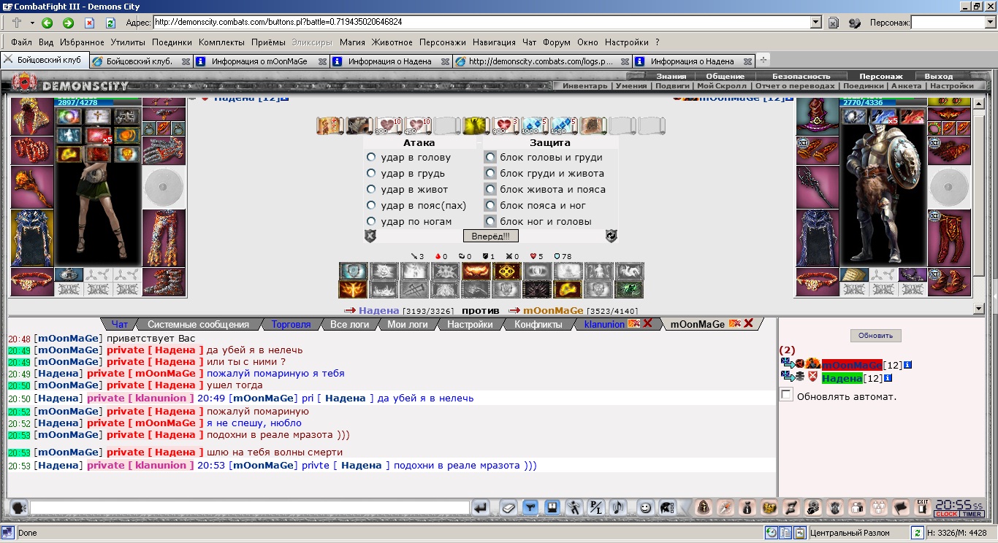This screenshot has width=998, height=543.
Task: Open the Инвентарь link
Action: tap(585, 85)
